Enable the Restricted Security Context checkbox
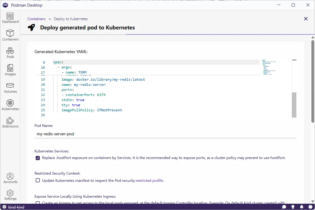The height and width of the screenshot is (210, 315). pos(37,180)
